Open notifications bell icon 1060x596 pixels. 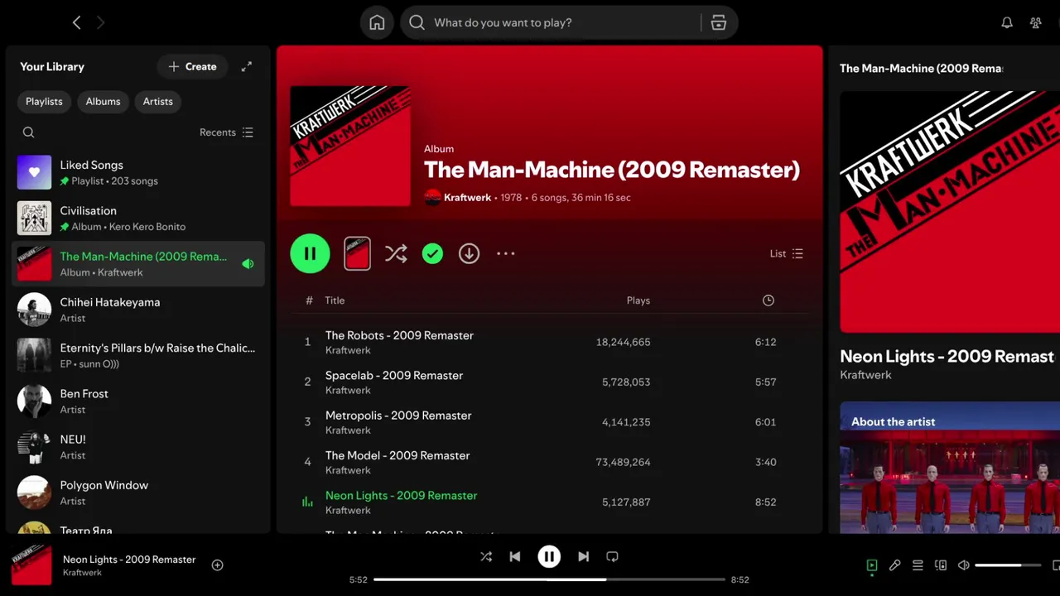pos(1007,23)
